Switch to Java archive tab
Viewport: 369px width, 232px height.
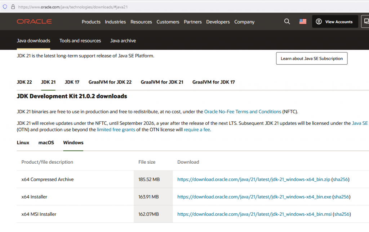(x=123, y=41)
